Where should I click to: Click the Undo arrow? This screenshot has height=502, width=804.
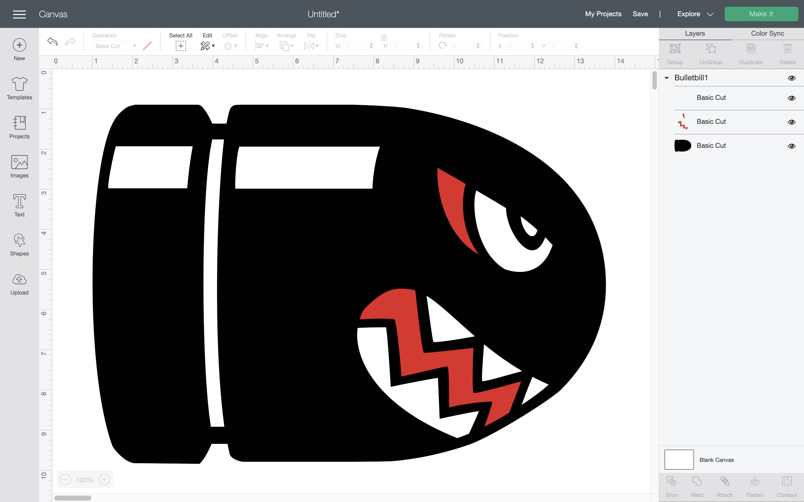(52, 41)
